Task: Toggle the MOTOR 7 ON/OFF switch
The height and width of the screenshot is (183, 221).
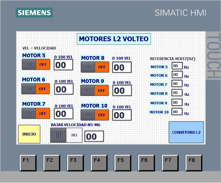Action: 35,113
